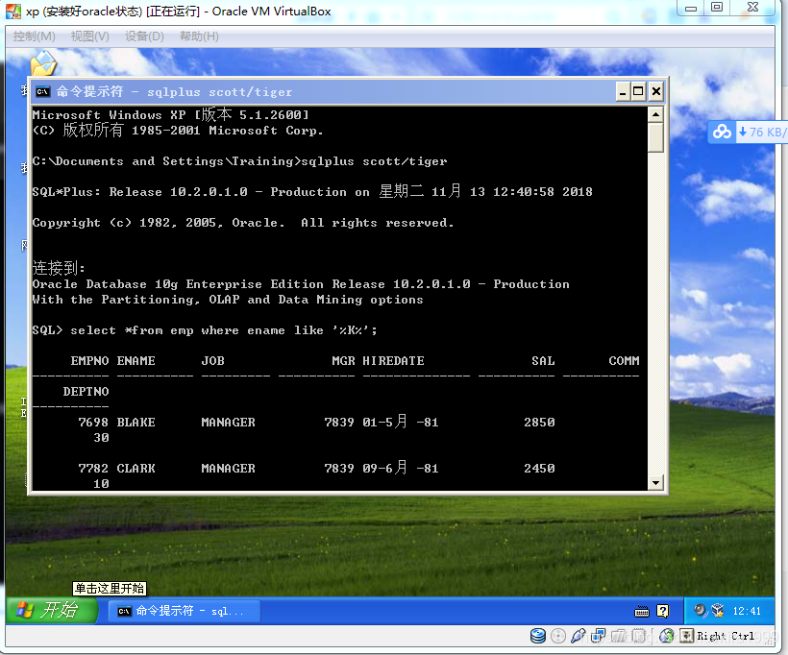Click employee number 7782
Screen dimensions: 788x655
point(93,468)
